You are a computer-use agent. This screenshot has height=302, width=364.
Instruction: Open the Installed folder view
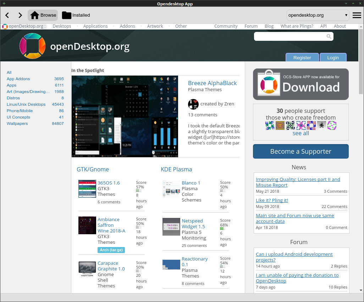(76, 15)
